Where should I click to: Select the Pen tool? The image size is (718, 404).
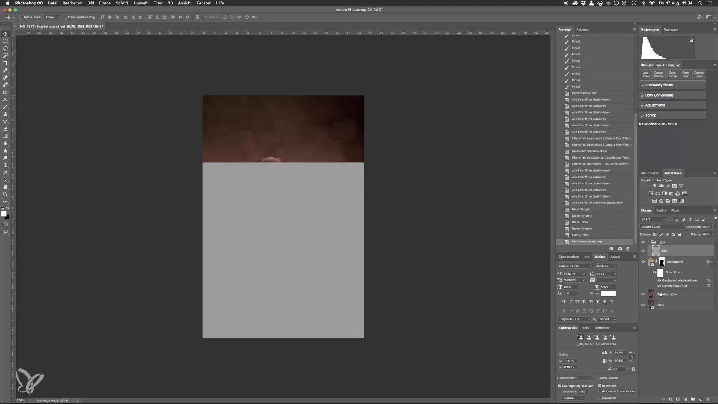click(x=5, y=172)
